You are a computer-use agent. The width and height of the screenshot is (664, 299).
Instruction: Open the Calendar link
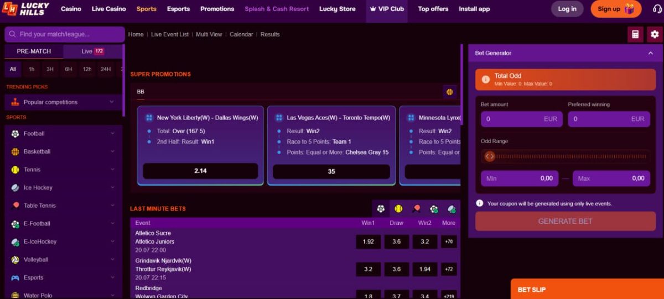pos(241,34)
